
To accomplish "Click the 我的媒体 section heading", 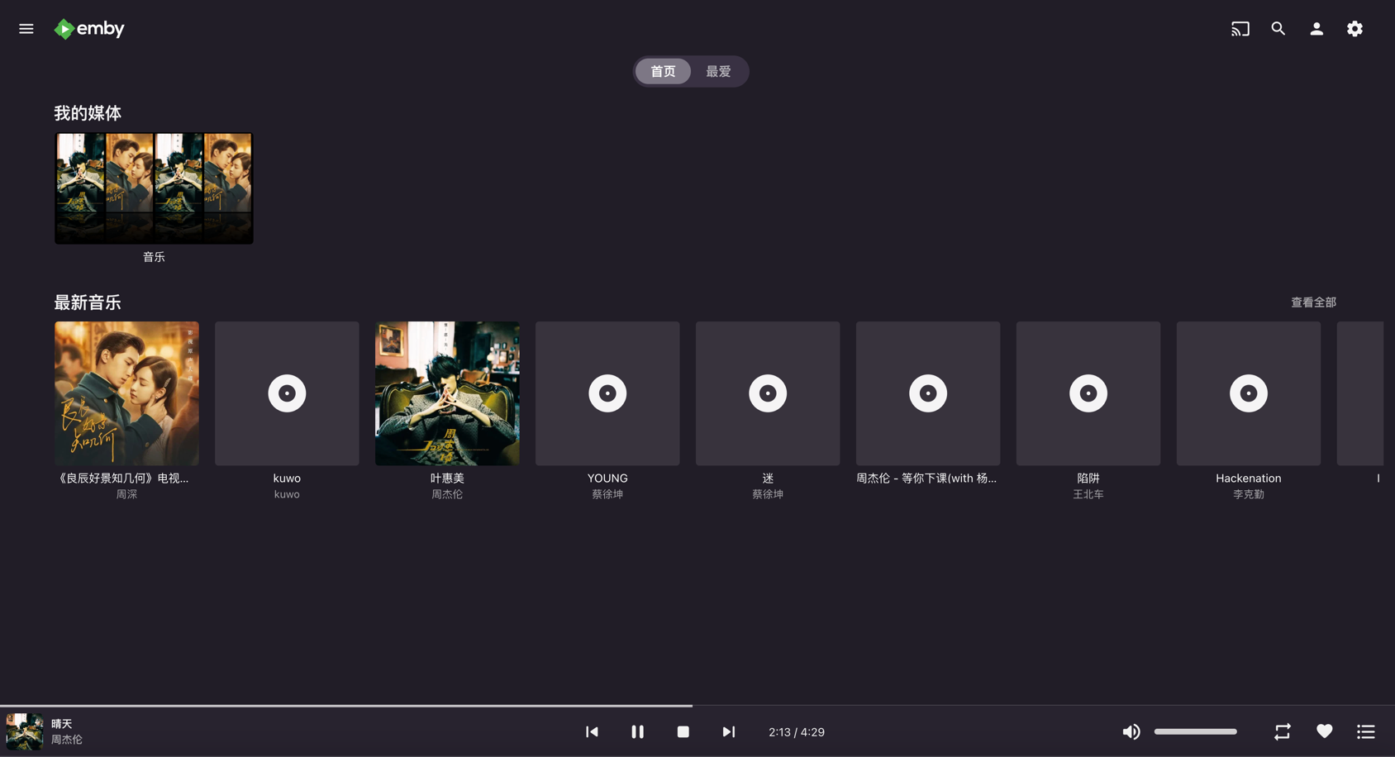I will pyautogui.click(x=88, y=113).
